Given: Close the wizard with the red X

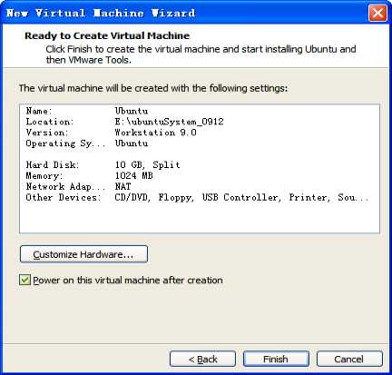Looking at the screenshot, I should (x=377, y=13).
